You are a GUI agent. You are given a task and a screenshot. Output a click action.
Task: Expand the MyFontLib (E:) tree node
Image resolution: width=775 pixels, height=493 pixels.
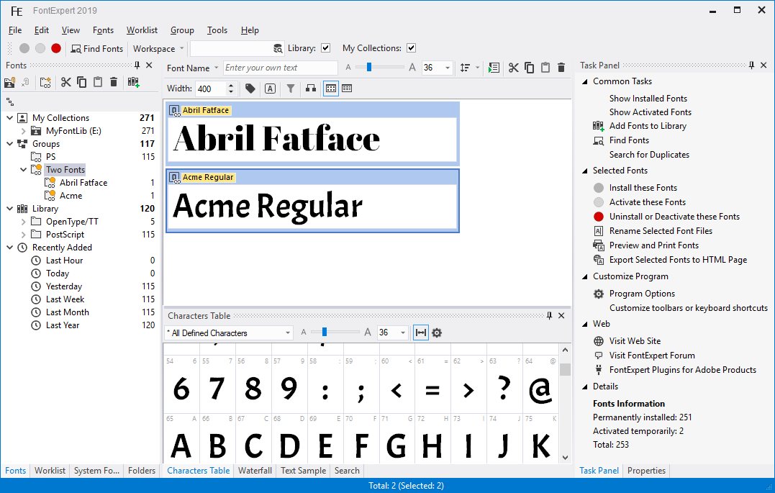tap(23, 131)
